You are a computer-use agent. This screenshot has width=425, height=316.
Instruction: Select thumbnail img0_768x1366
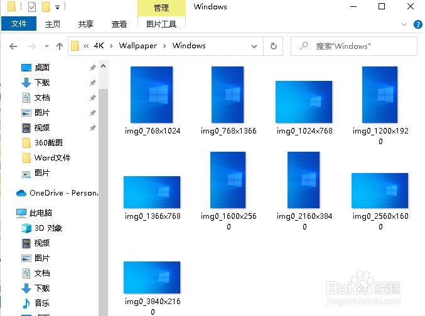pyautogui.click(x=227, y=95)
